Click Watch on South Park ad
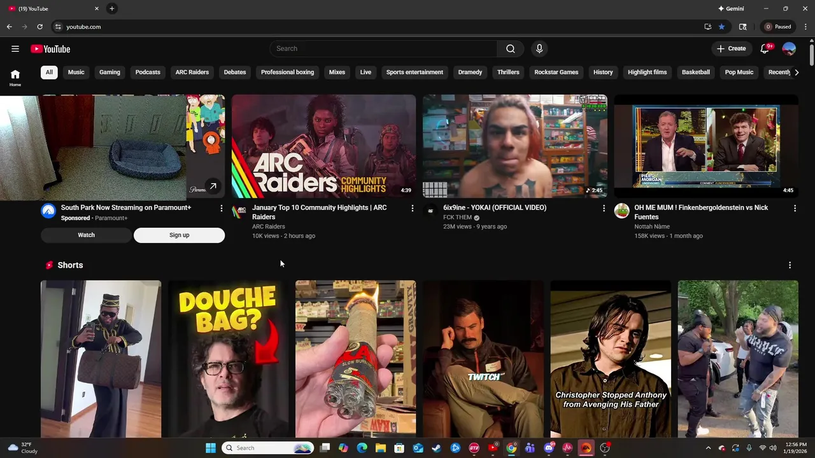 point(87,235)
